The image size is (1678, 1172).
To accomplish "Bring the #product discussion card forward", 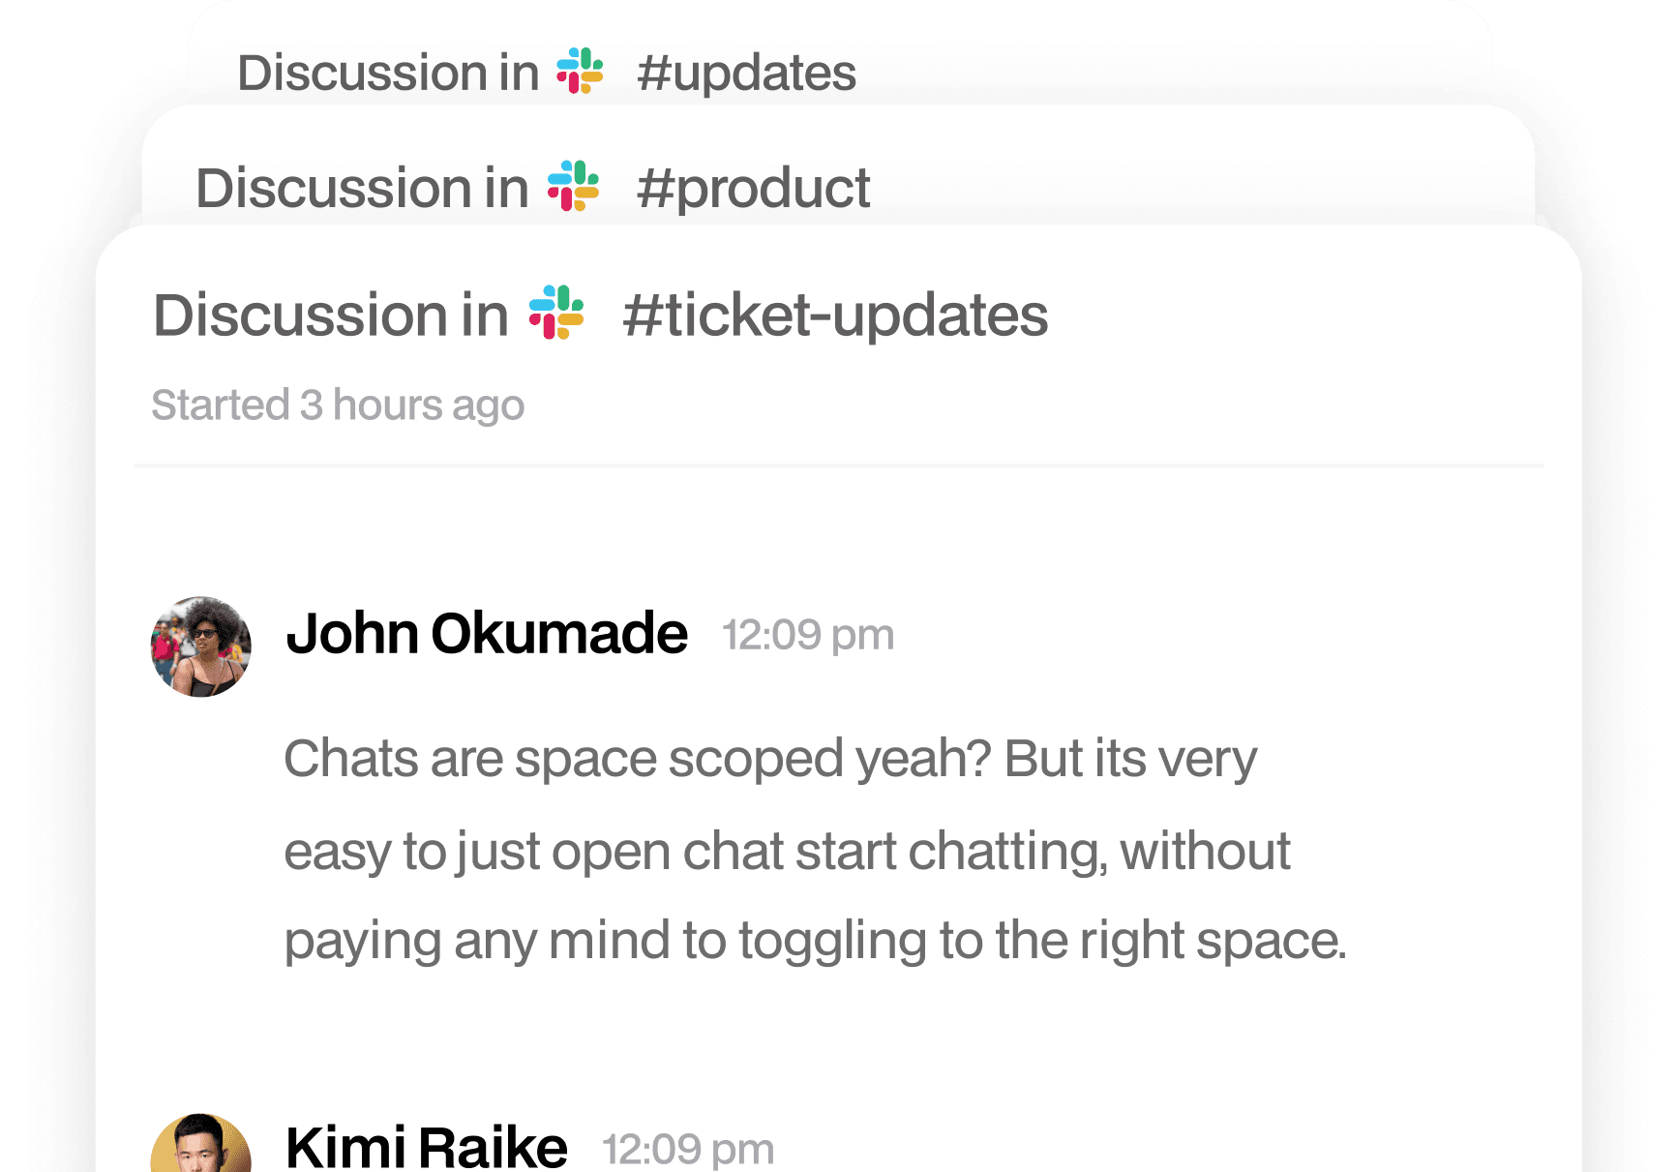I will (838, 166).
